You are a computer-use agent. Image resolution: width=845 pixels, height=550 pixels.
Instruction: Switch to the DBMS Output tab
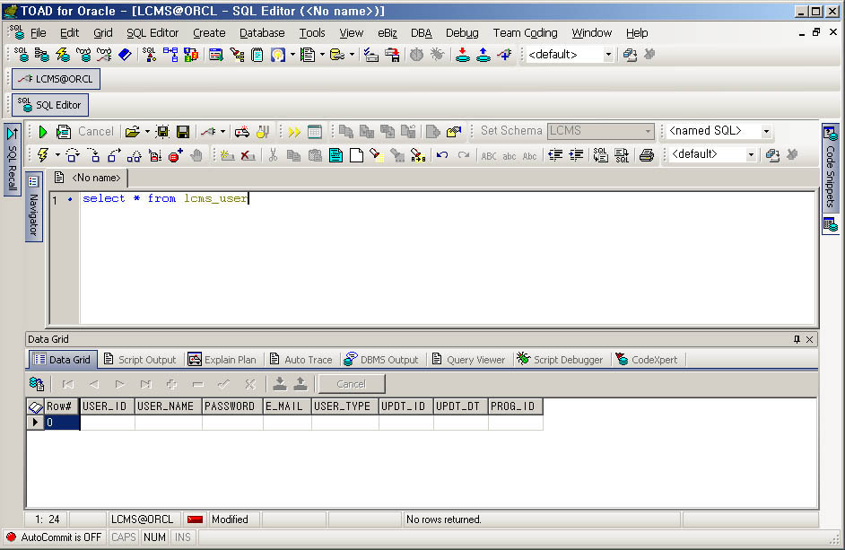[381, 359]
